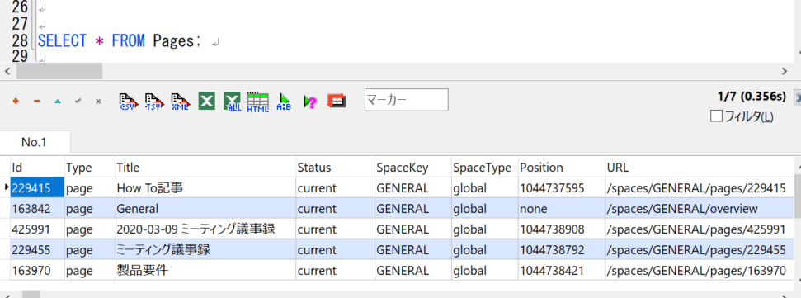Export the result as CSV
Screen dimensions: 801x298
pyautogui.click(x=129, y=102)
